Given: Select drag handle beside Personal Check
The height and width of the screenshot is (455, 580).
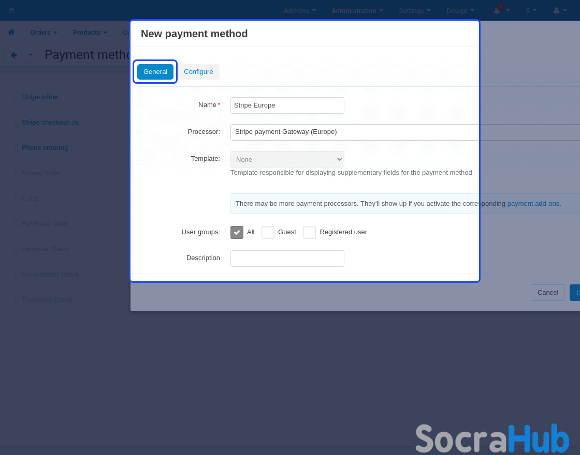Looking at the screenshot, I should (16, 249).
